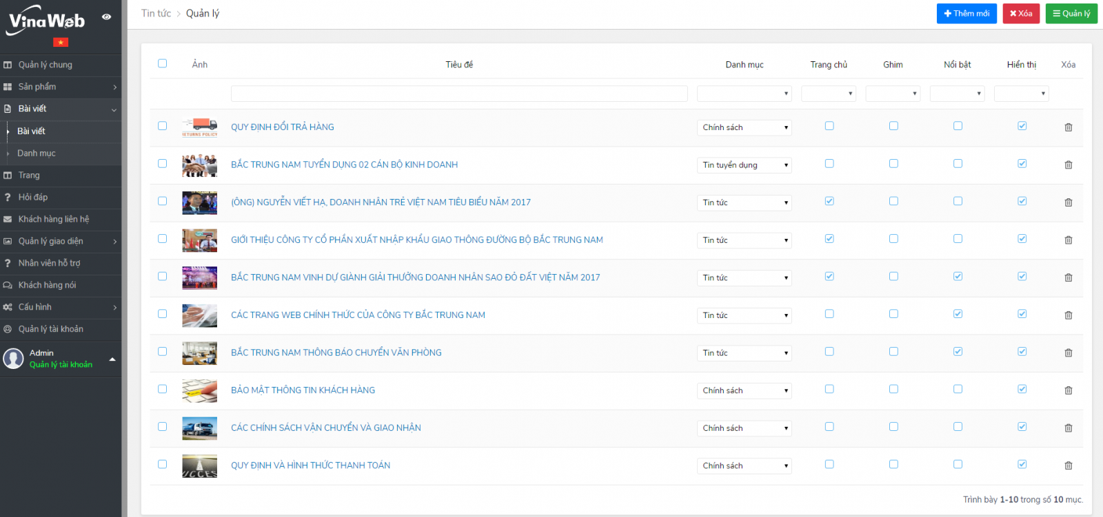The width and height of the screenshot is (1103, 517).
Task: Open 'Danh mục' in the sidebar submenu
Action: [37, 154]
